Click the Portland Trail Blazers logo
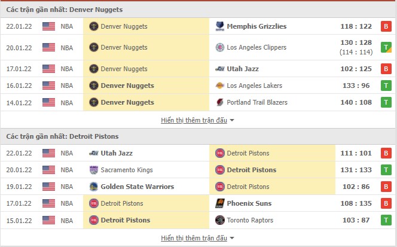 coord(220,102)
